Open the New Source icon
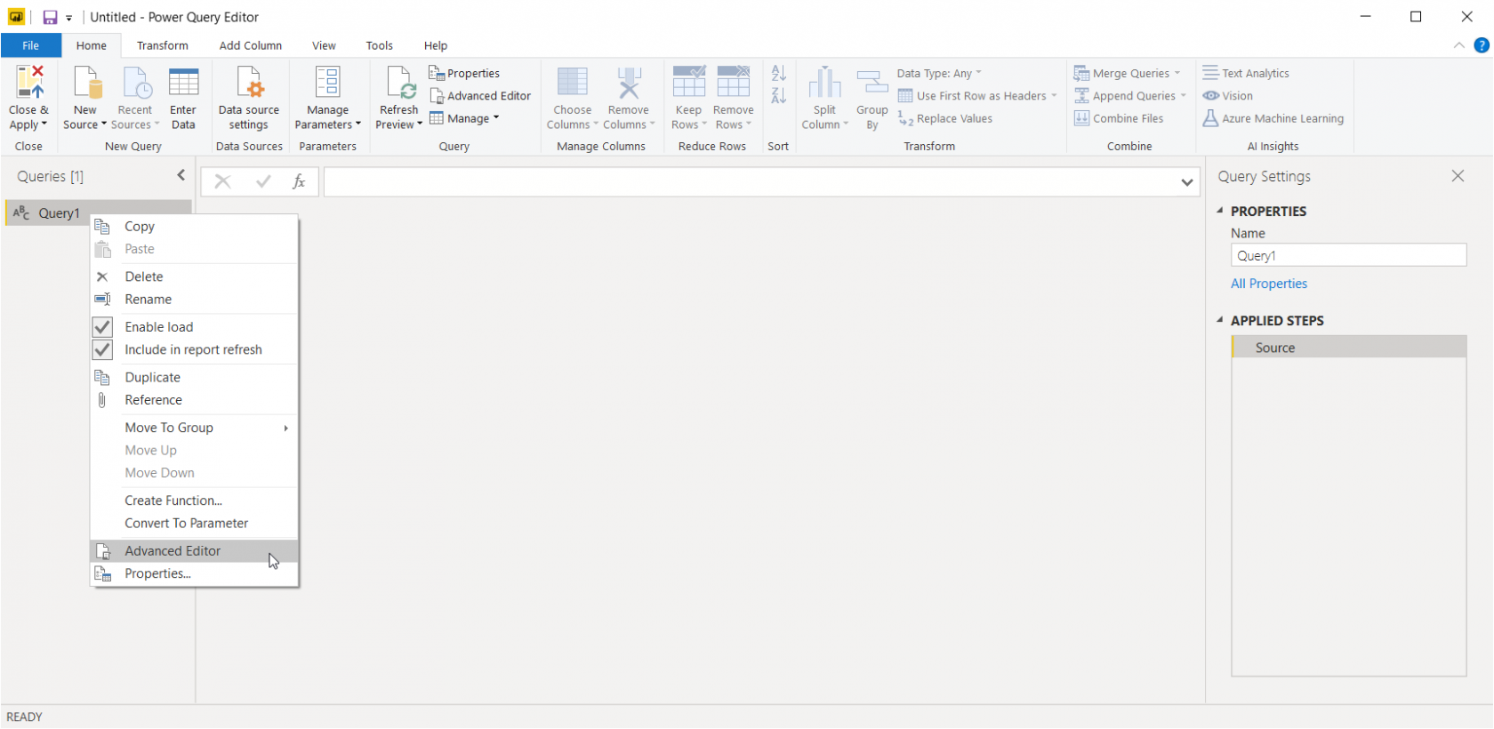The image size is (1494, 729). (x=86, y=82)
